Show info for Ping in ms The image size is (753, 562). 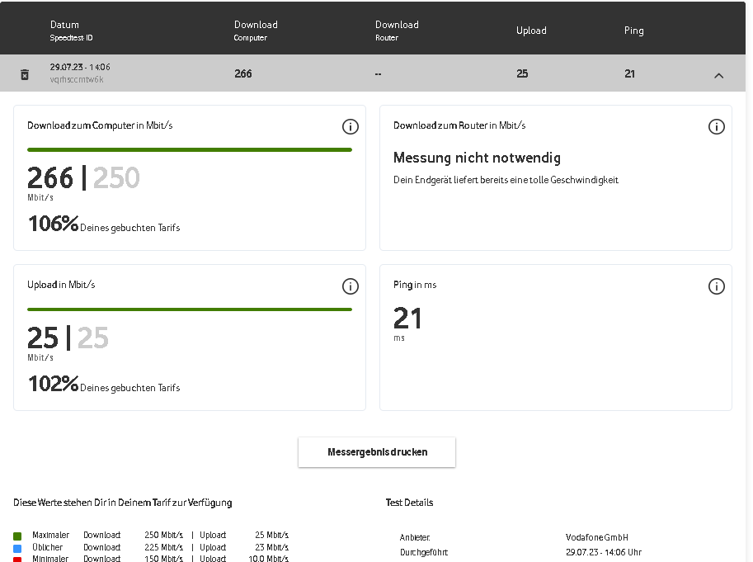point(716,286)
